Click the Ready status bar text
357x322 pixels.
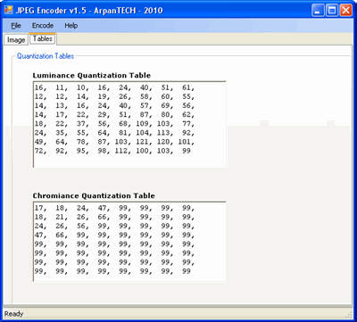point(13,314)
